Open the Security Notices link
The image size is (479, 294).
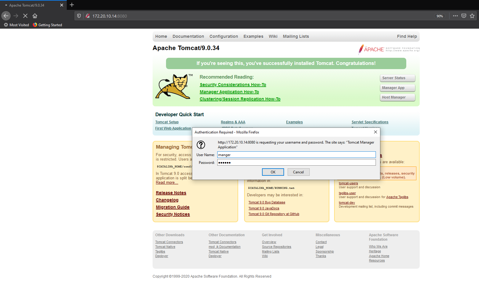[173, 214]
